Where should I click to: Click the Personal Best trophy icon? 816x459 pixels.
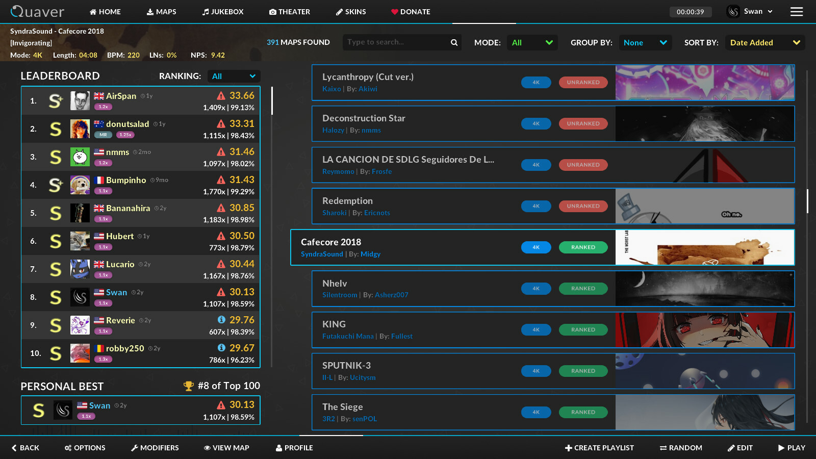click(188, 386)
